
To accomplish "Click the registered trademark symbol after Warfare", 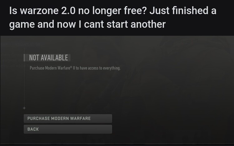I will [x=71, y=67].
